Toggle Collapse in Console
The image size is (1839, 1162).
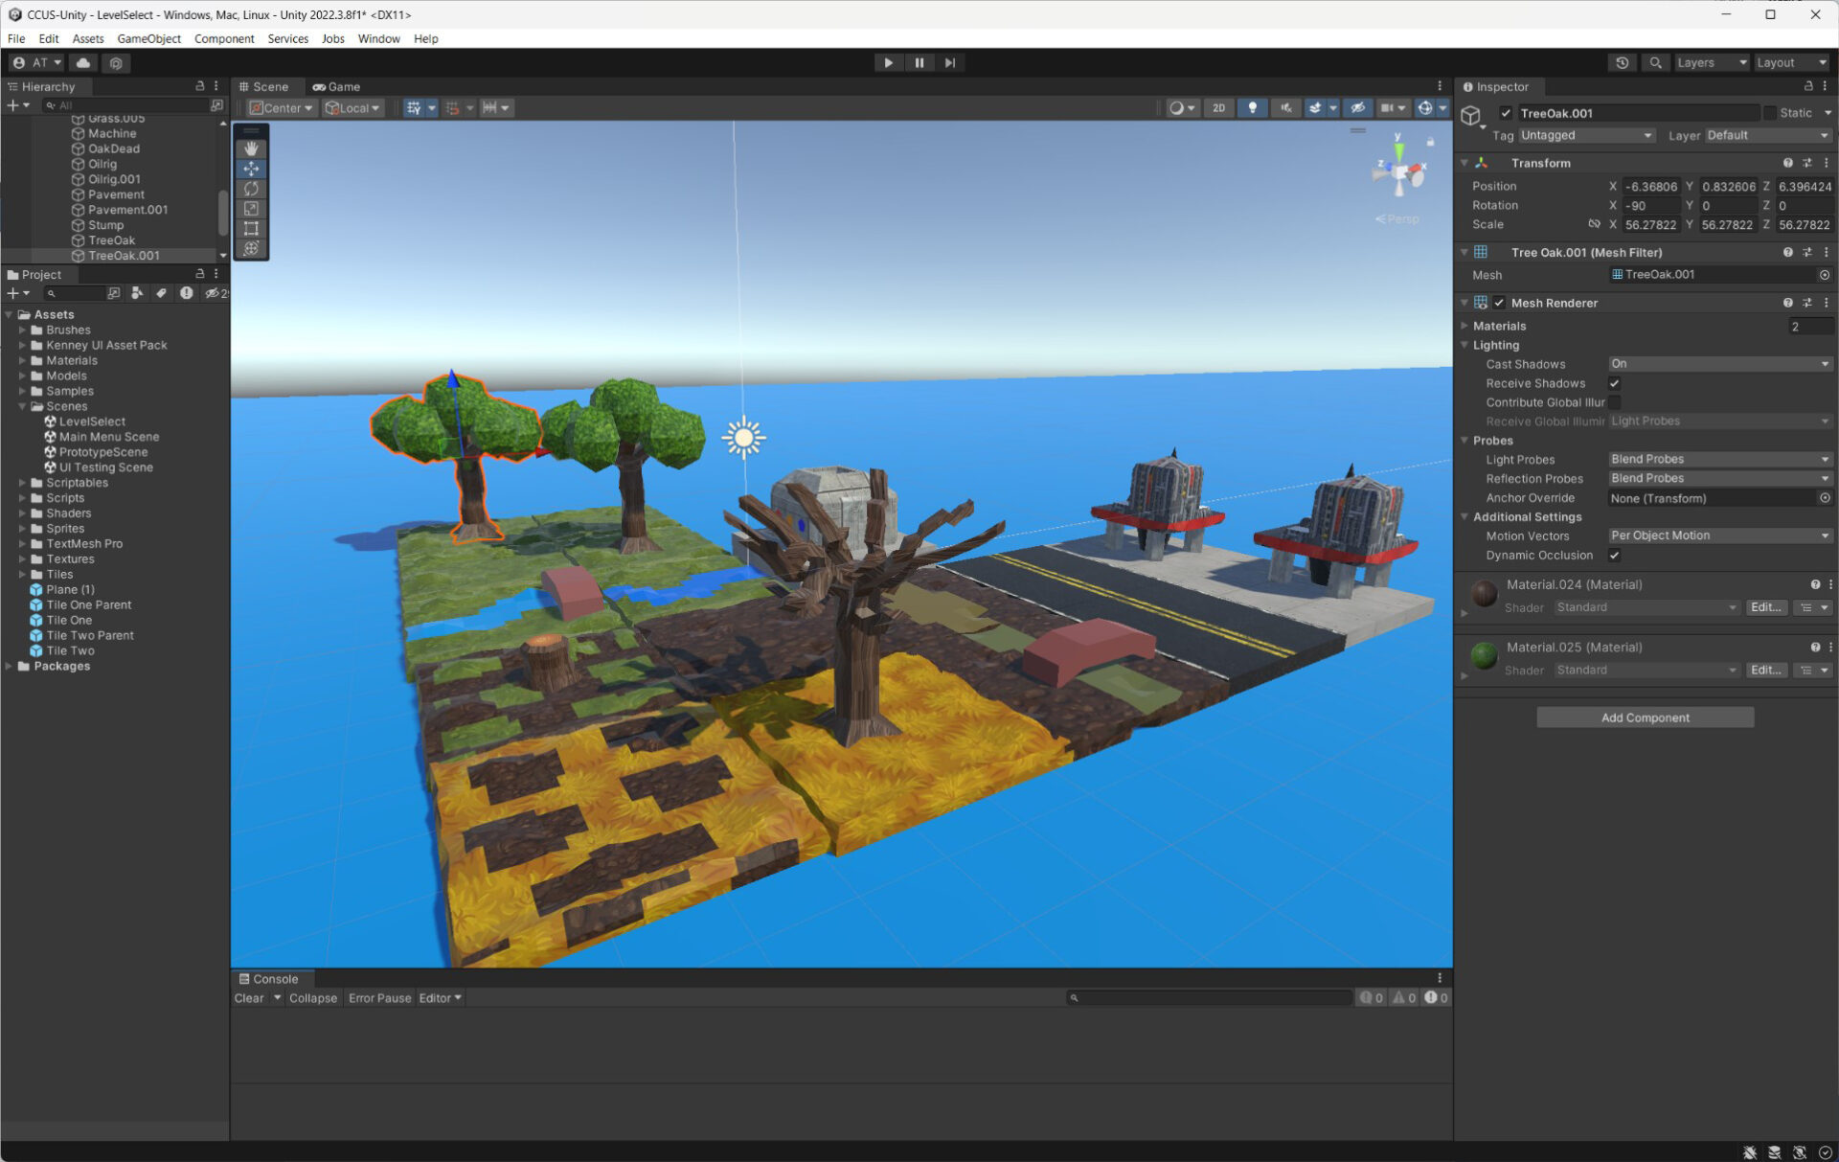pyautogui.click(x=313, y=998)
